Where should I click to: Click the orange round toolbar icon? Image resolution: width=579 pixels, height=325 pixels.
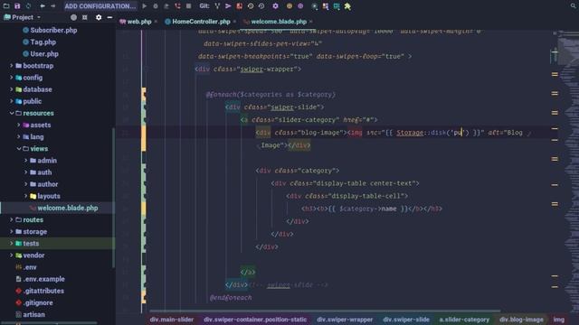[289, 6]
